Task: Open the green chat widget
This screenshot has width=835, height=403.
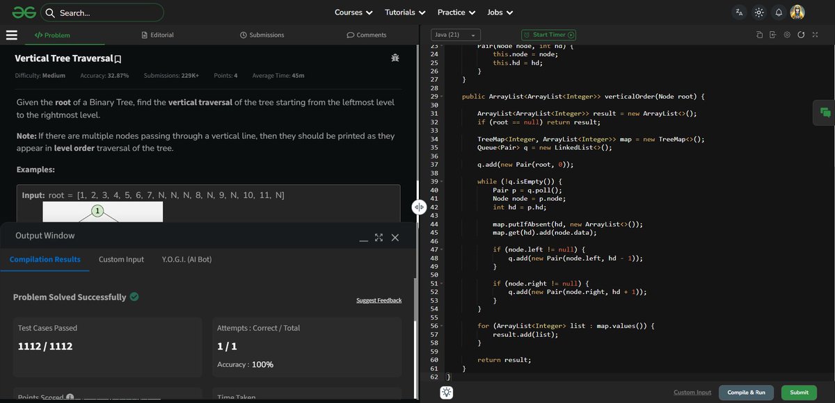Action: tap(825, 112)
